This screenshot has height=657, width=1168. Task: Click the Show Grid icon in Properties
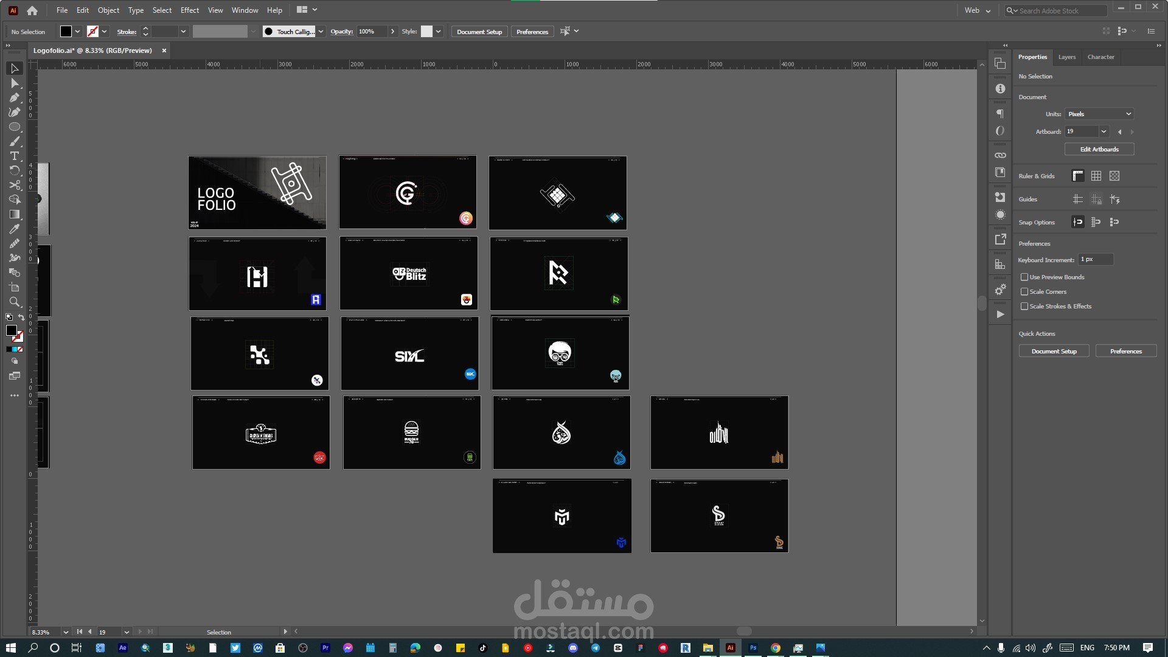click(x=1096, y=176)
